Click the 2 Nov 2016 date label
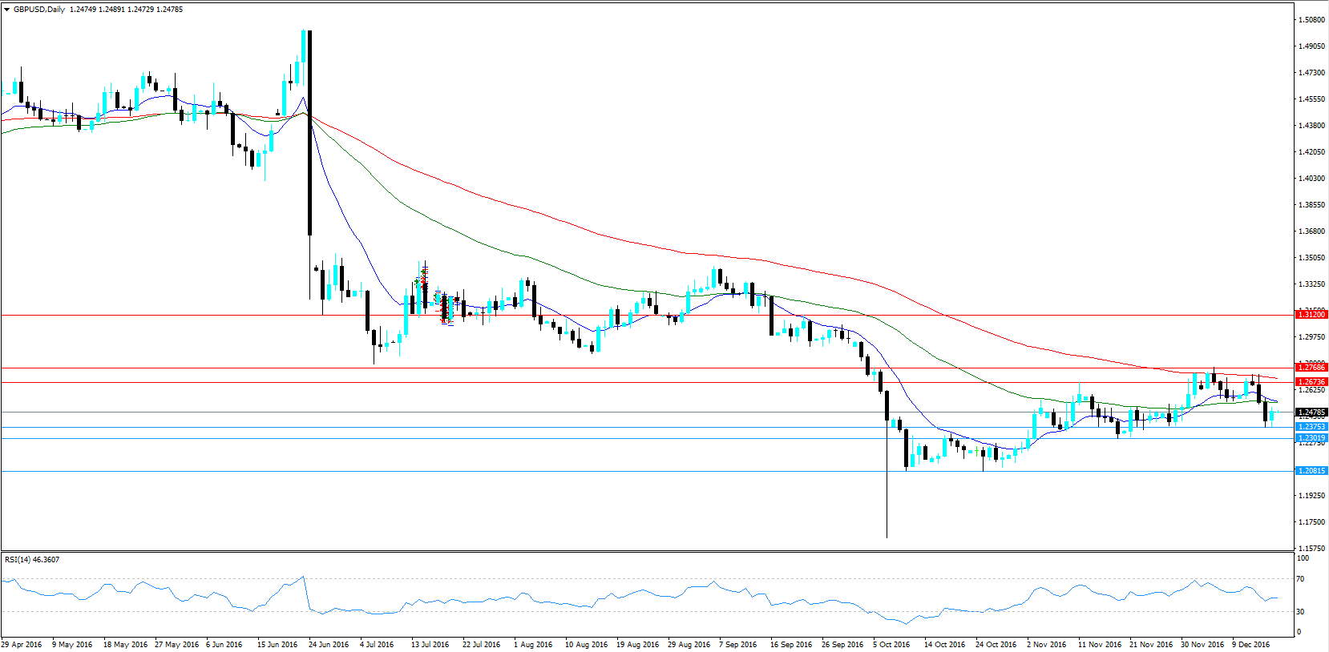The height and width of the screenshot is (652, 1329). pyautogui.click(x=1047, y=644)
